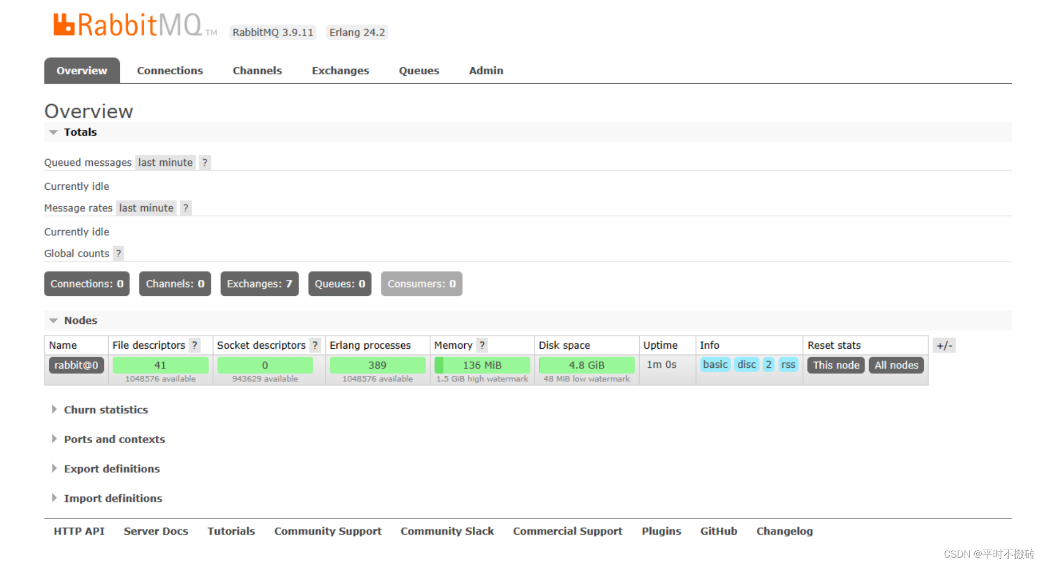Switch to the Admin tab

[486, 70]
